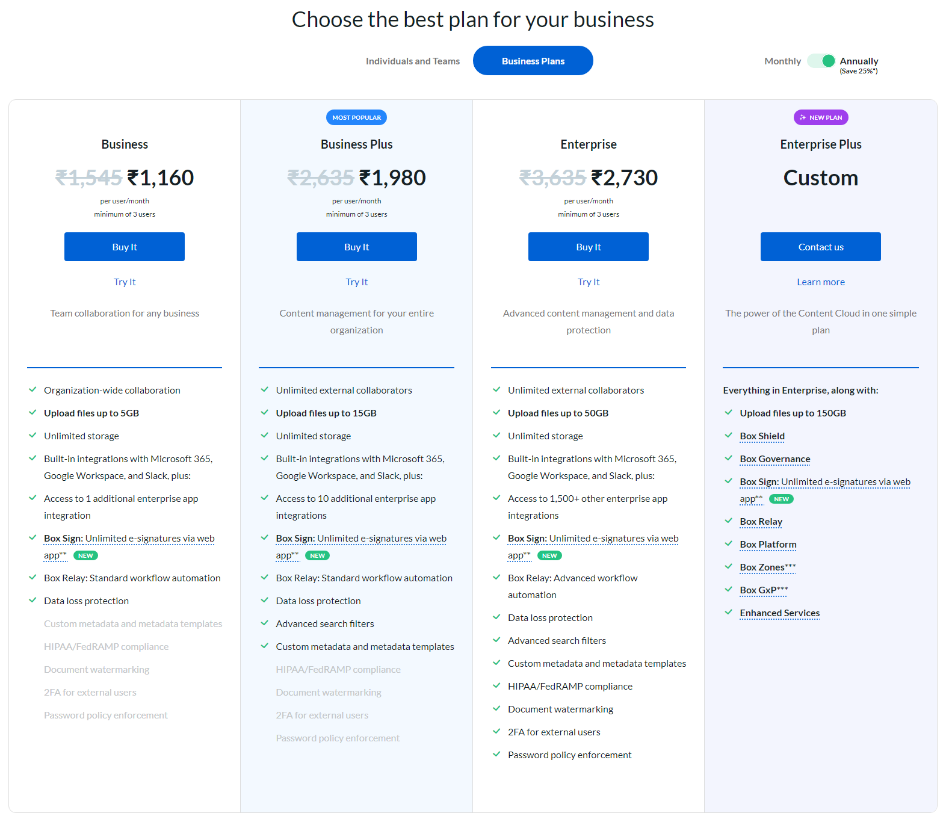
Task: Select the Business Plans tab
Action: (x=533, y=61)
